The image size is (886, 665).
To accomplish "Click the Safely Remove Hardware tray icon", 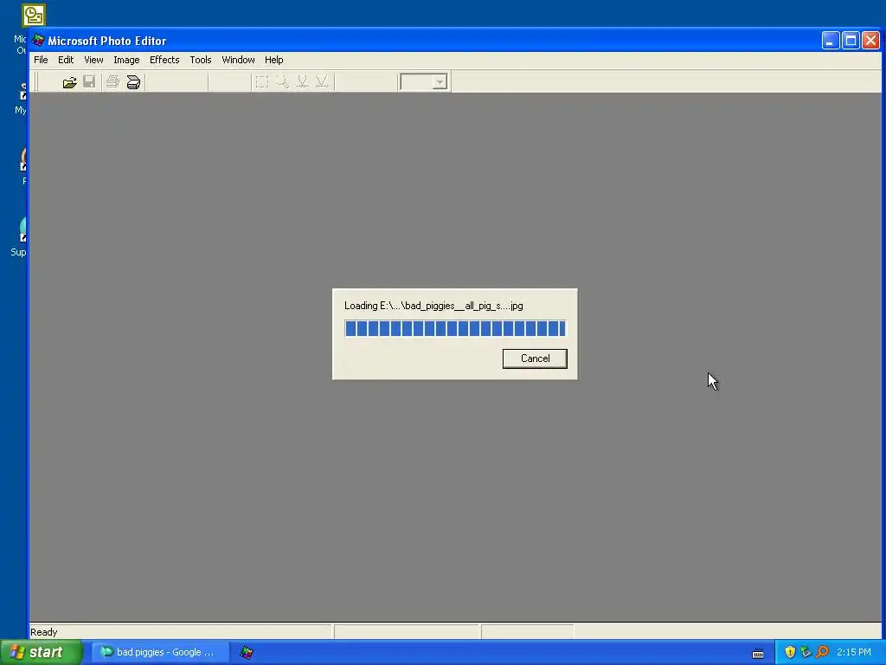I will click(x=806, y=652).
